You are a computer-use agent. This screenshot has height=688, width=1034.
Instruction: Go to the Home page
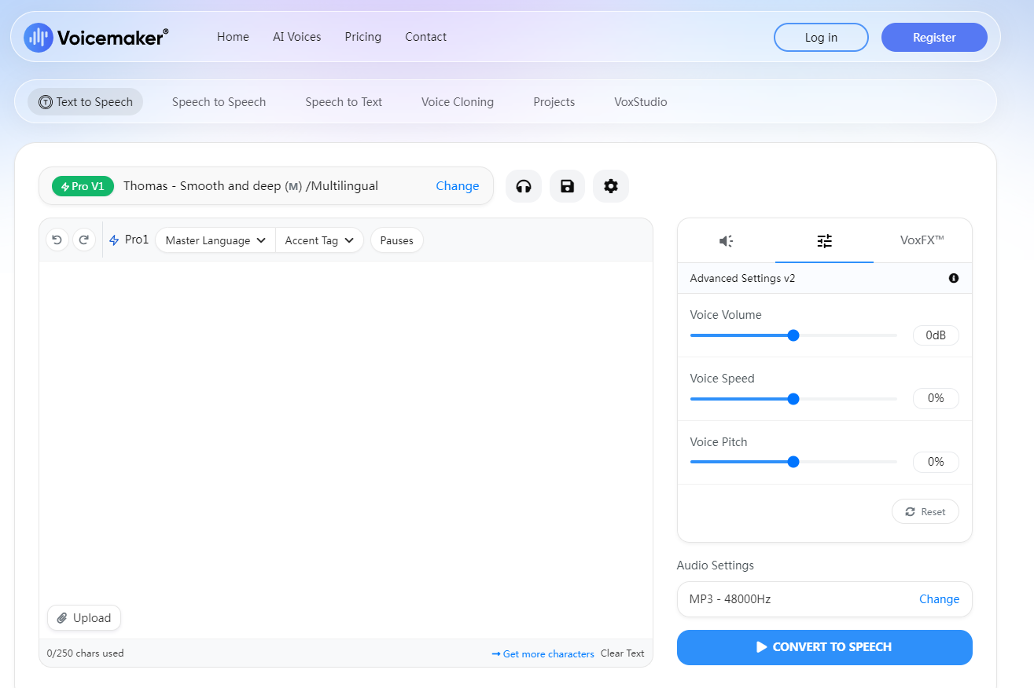[233, 37]
